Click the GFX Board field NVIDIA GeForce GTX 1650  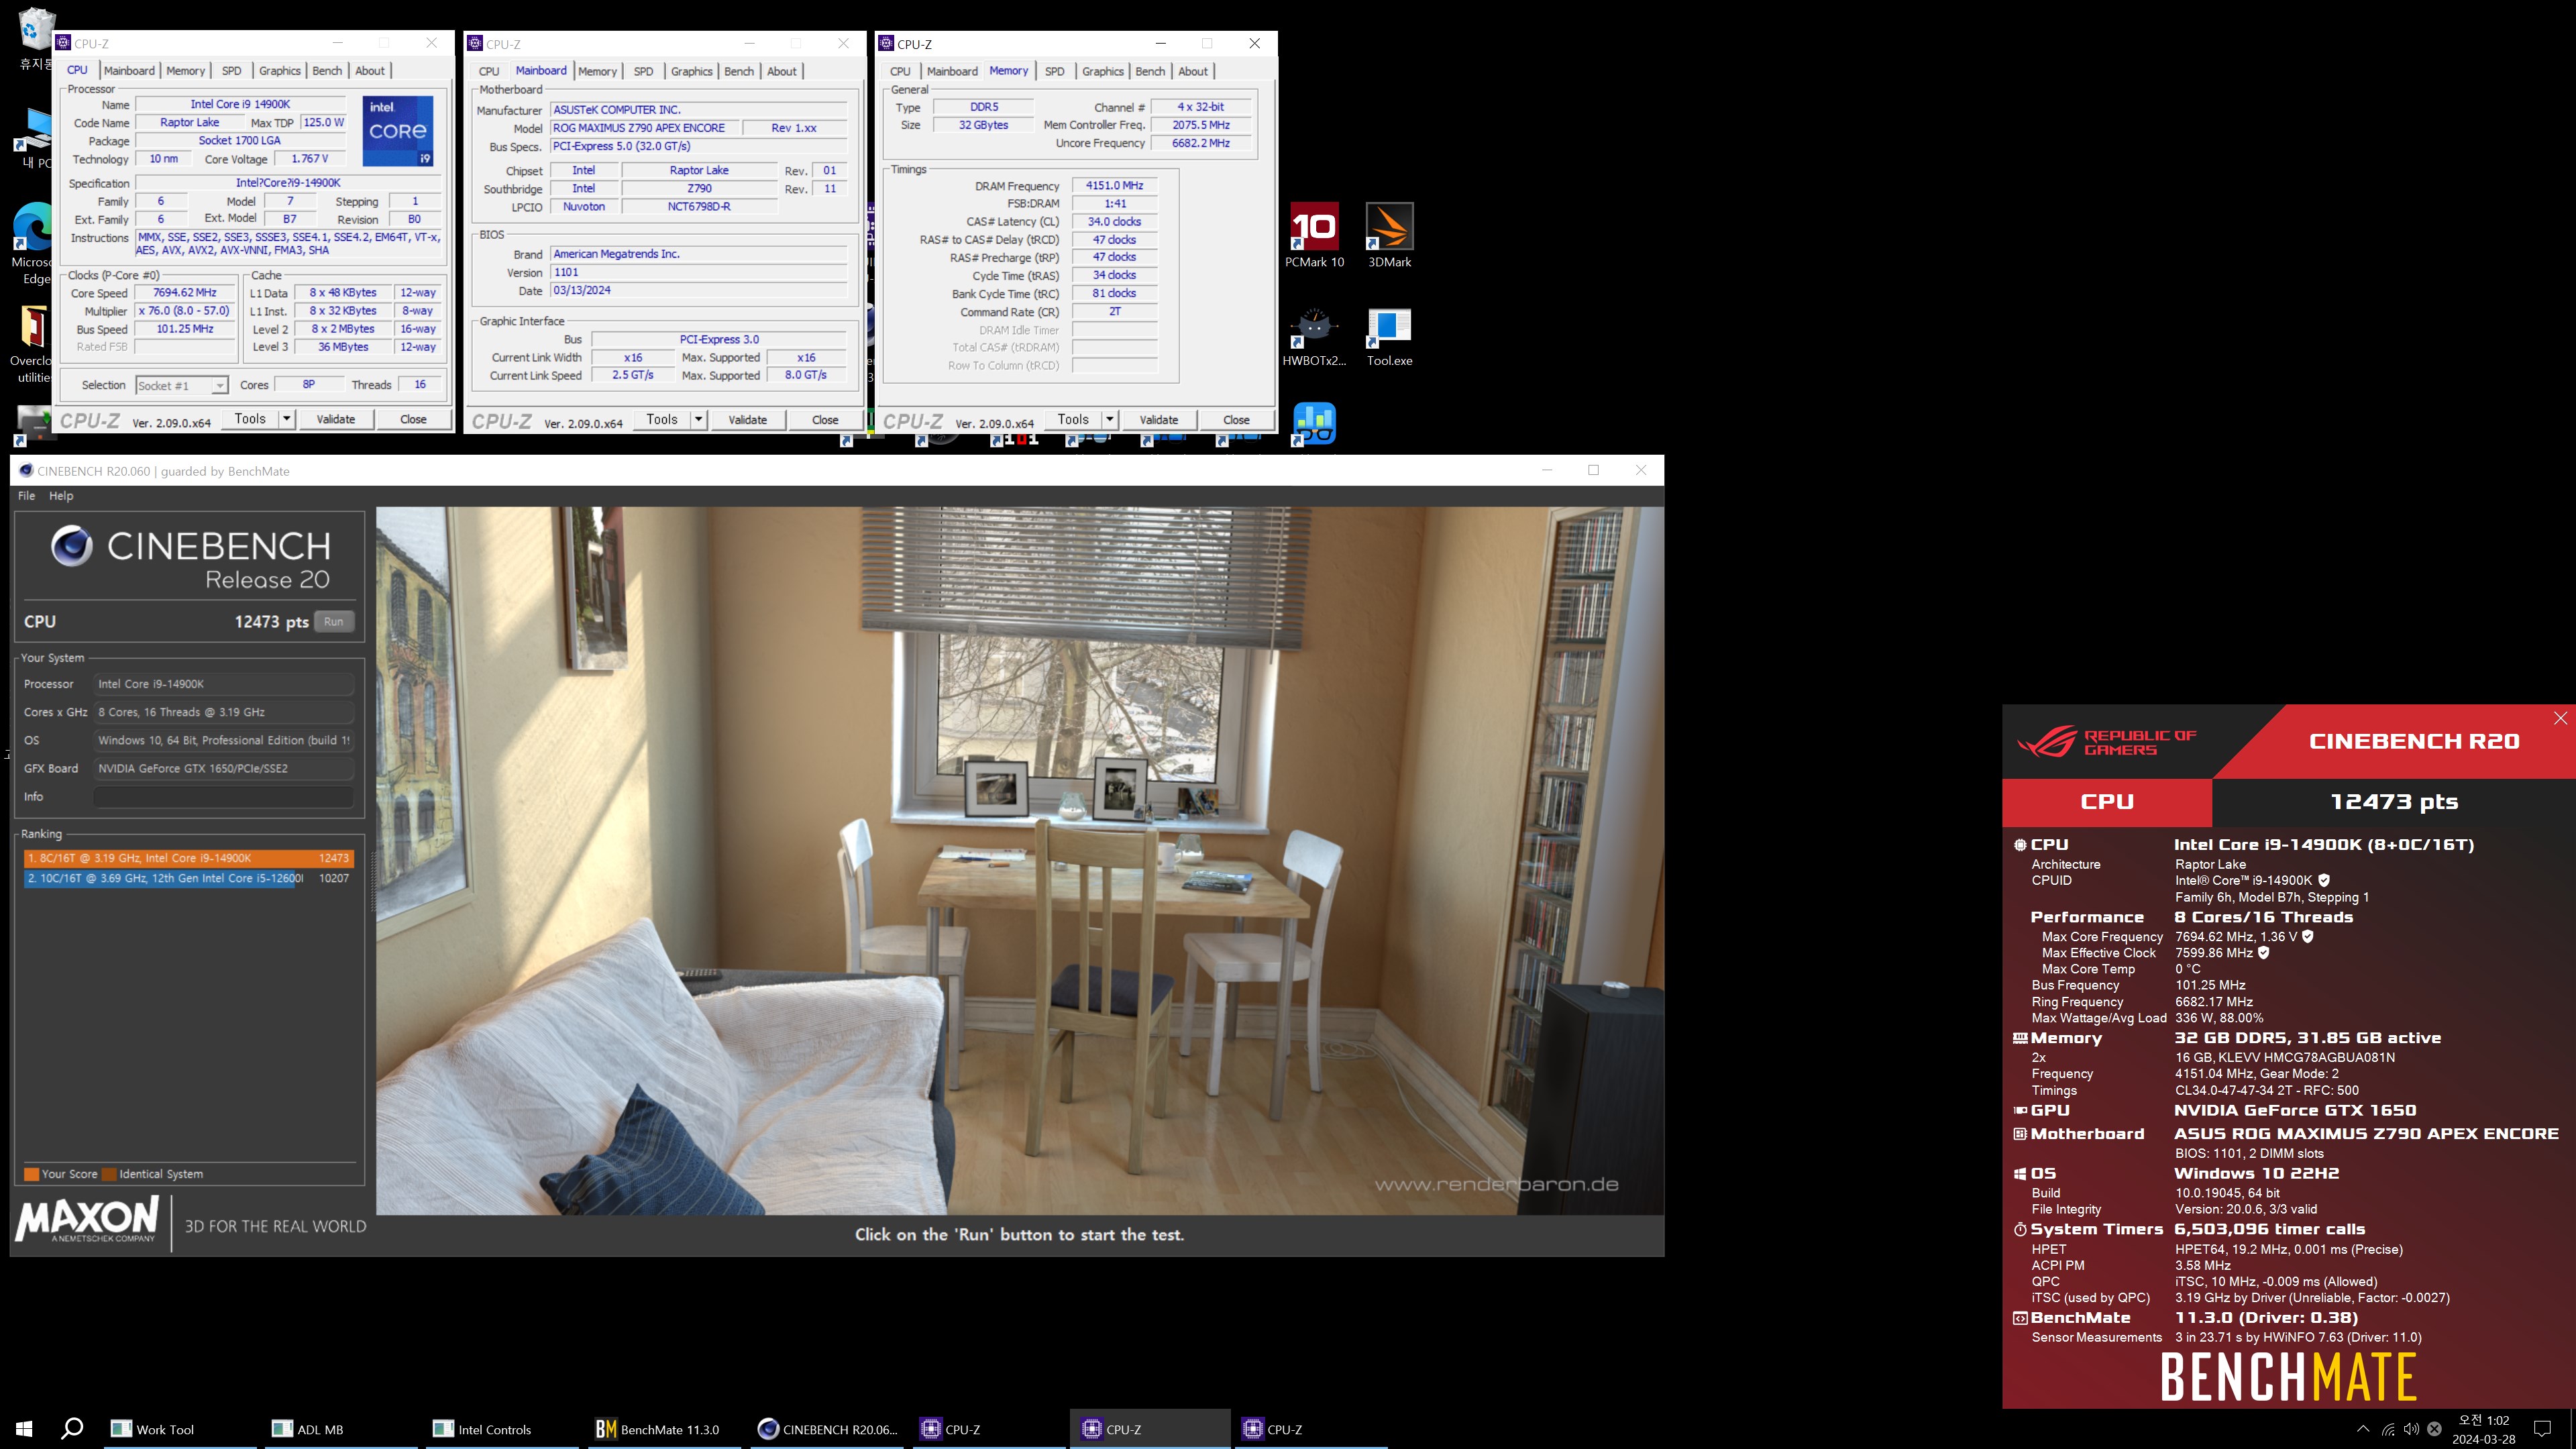point(224,768)
